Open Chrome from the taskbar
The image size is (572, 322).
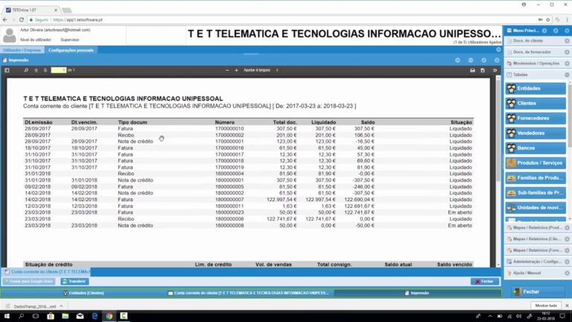pyautogui.click(x=109, y=316)
